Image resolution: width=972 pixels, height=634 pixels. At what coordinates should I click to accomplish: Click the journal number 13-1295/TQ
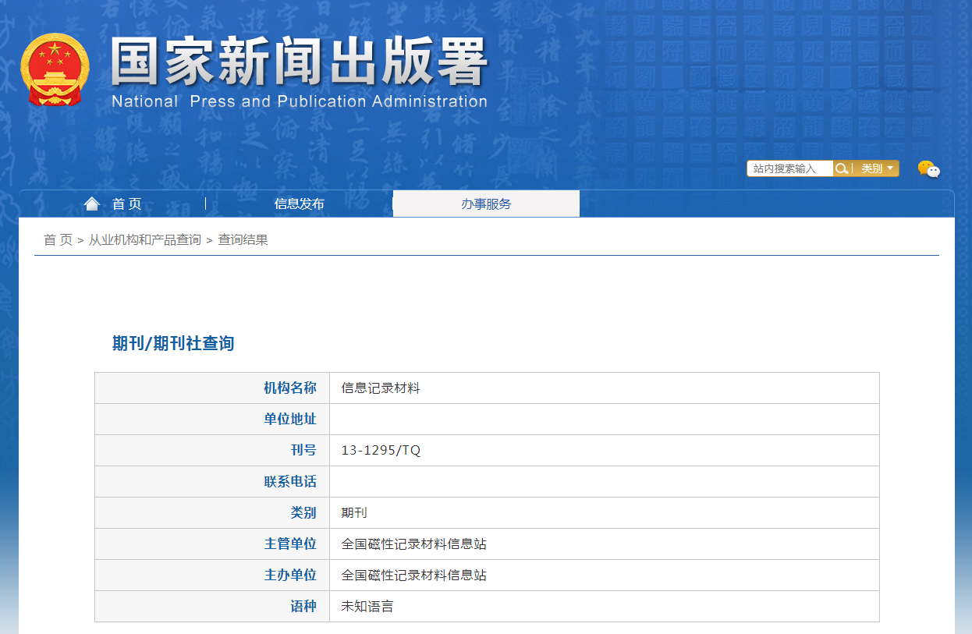pyautogui.click(x=381, y=451)
